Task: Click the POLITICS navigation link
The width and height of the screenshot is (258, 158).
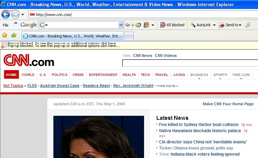Action: (60, 75)
